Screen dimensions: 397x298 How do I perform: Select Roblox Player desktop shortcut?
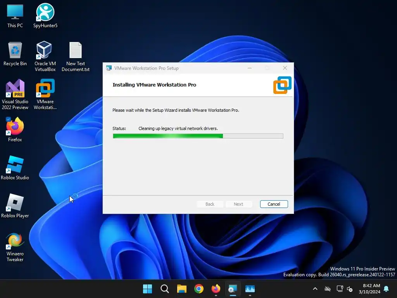click(15, 206)
